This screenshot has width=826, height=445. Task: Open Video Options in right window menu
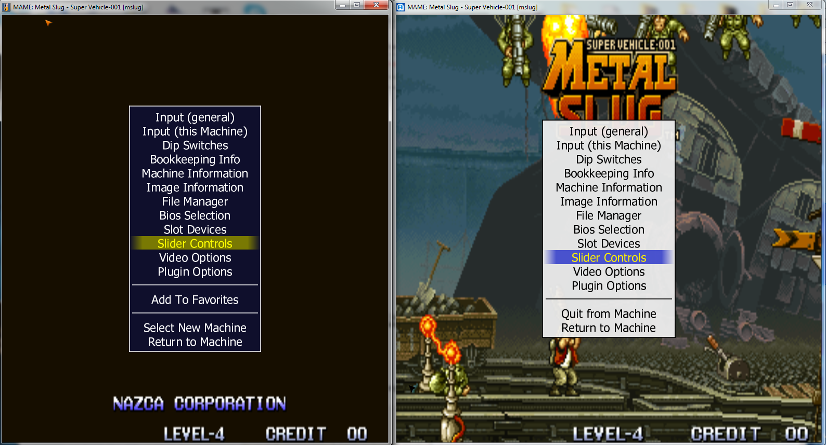609,272
